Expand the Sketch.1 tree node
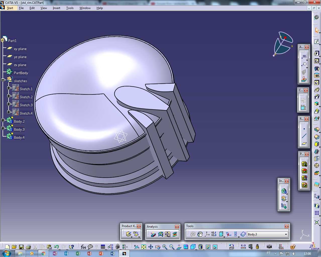This screenshot has width=321, height=257. click(9, 88)
